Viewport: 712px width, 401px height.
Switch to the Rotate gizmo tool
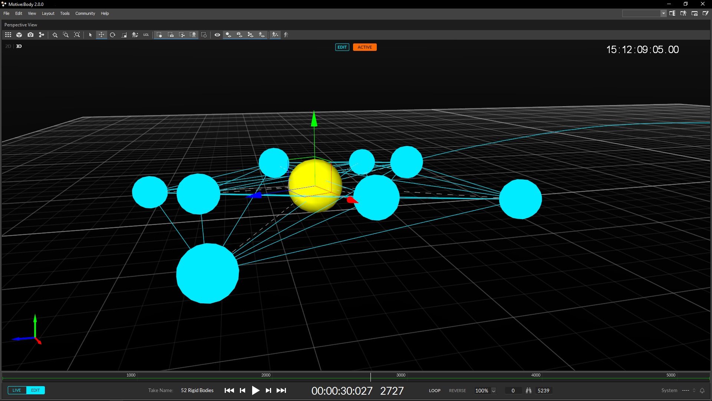[x=113, y=35]
